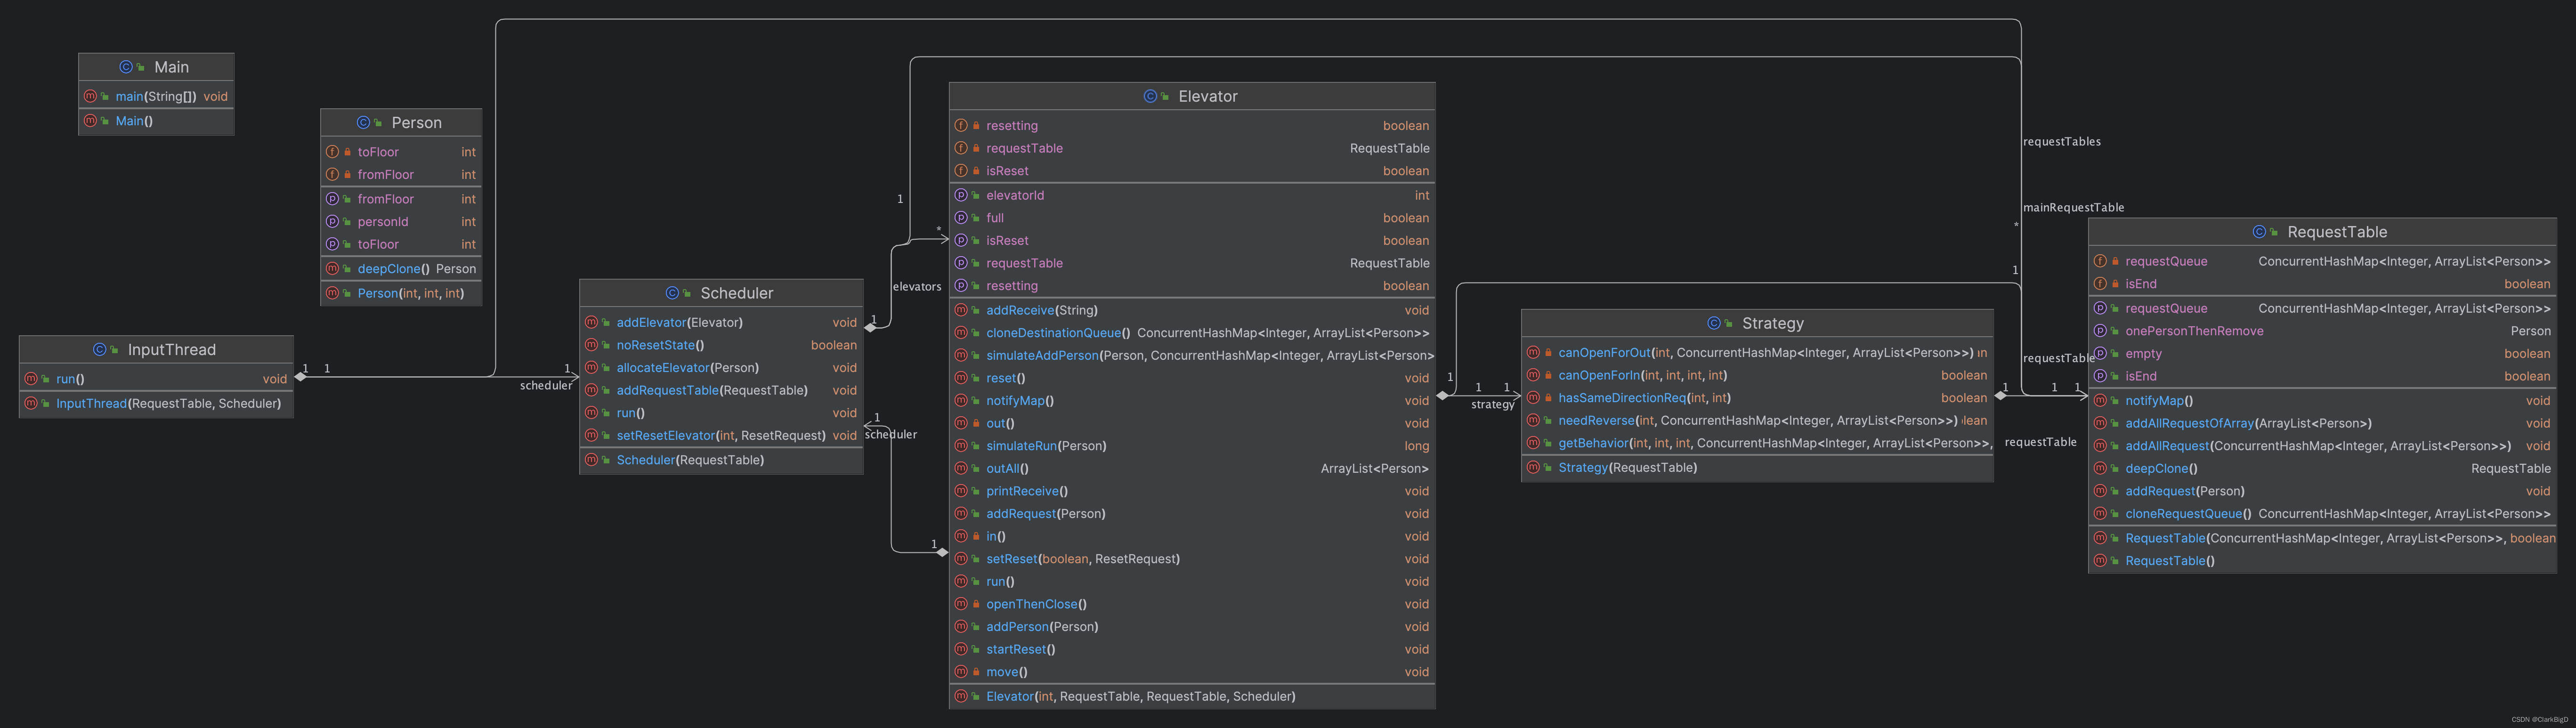Click the method icon beside openThenClose()

[x=962, y=604]
